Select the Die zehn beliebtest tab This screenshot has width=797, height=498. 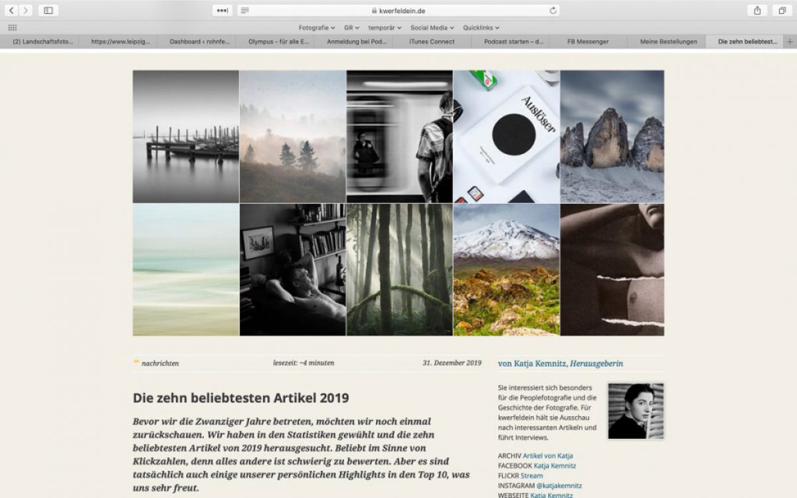745,42
